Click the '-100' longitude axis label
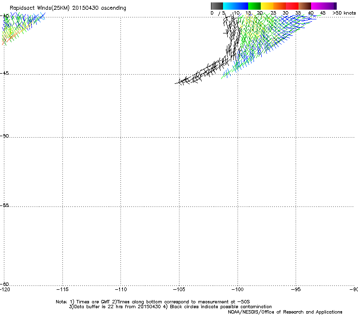The image size is (358, 315). tap(238, 290)
